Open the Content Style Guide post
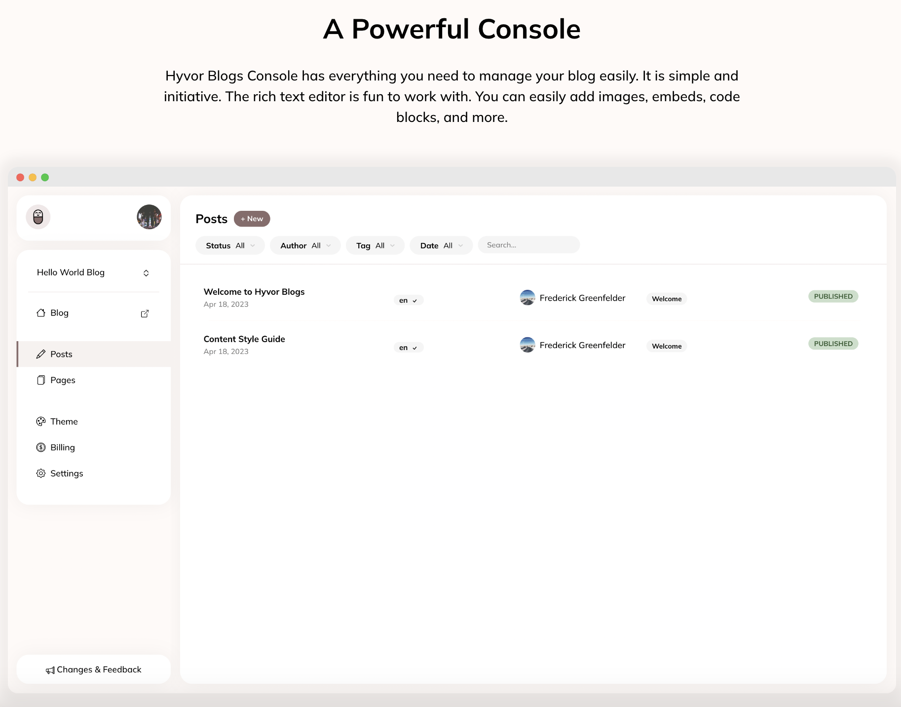 point(244,339)
